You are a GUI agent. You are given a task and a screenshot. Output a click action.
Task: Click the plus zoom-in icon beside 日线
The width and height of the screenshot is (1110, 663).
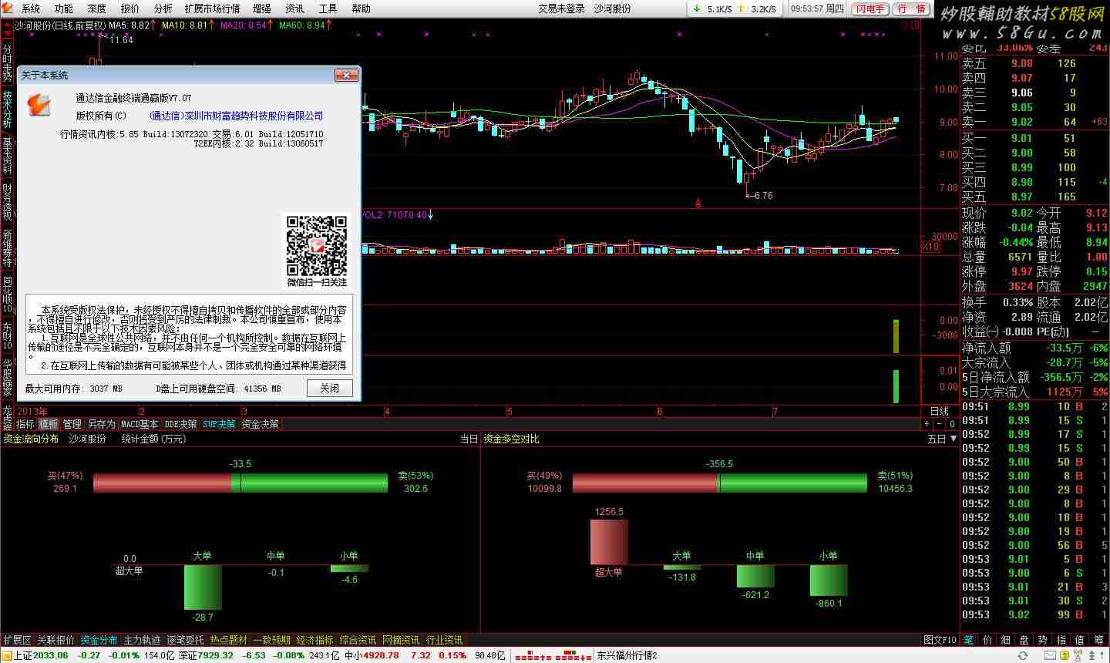coord(927,424)
